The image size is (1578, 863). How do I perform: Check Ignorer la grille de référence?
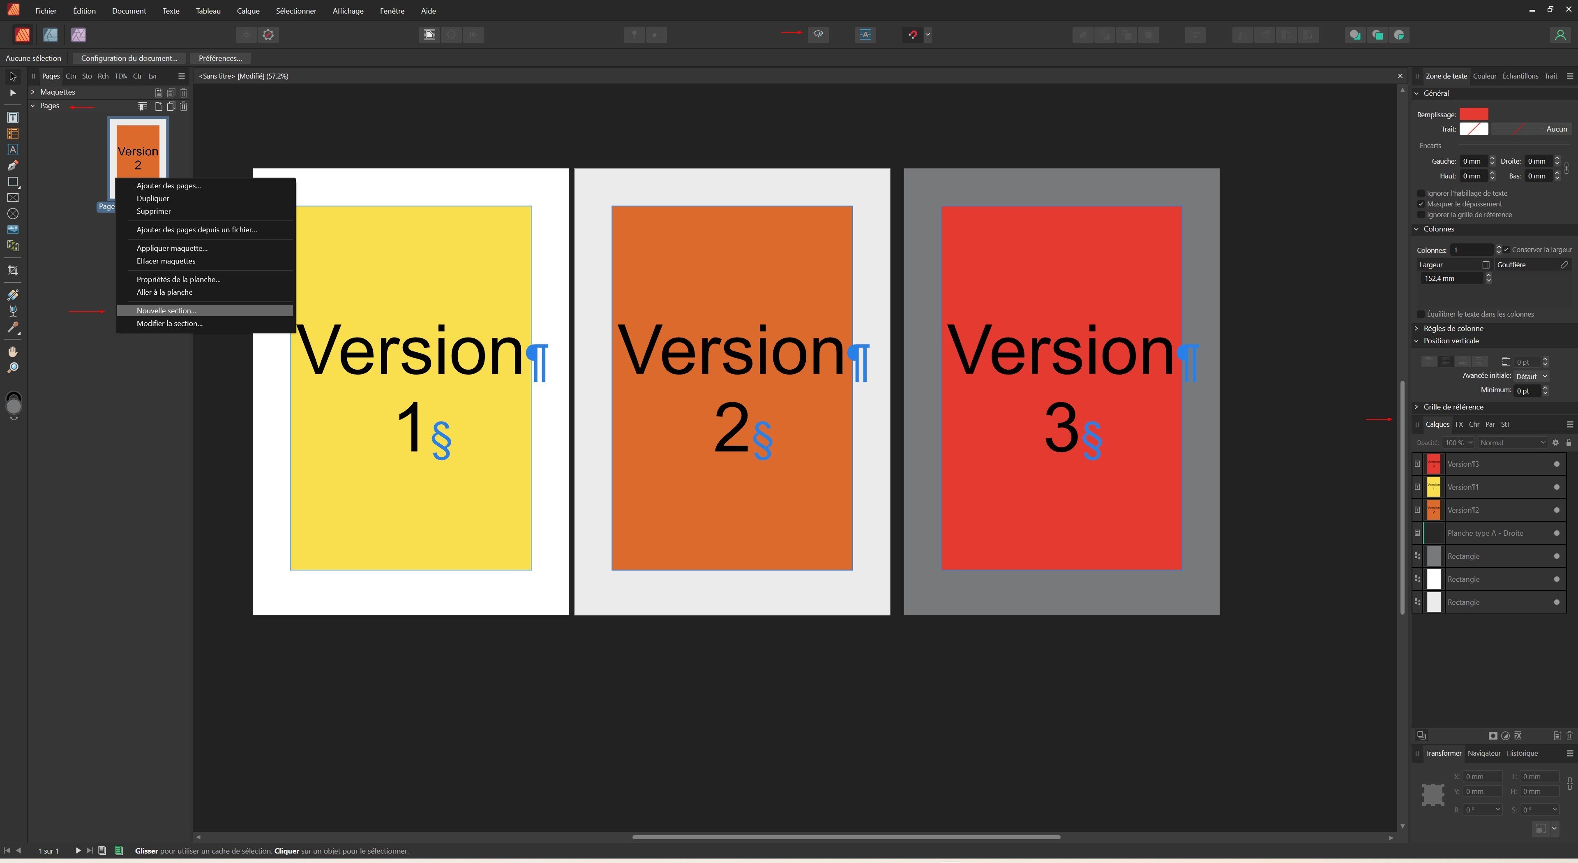pyautogui.click(x=1421, y=215)
